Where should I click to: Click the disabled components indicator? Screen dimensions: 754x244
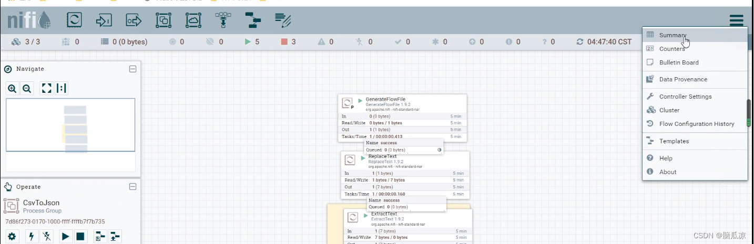(x=364, y=42)
